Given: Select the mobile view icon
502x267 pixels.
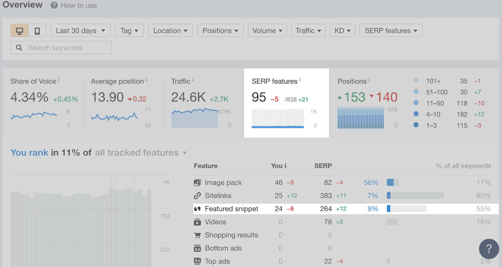Looking at the screenshot, I should (x=37, y=30).
